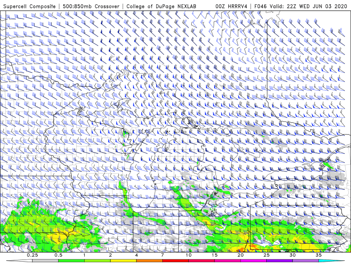This screenshot has width=351, height=263.
Task: Pick the color bar segment between 30 and 35
Action: pos(305,261)
